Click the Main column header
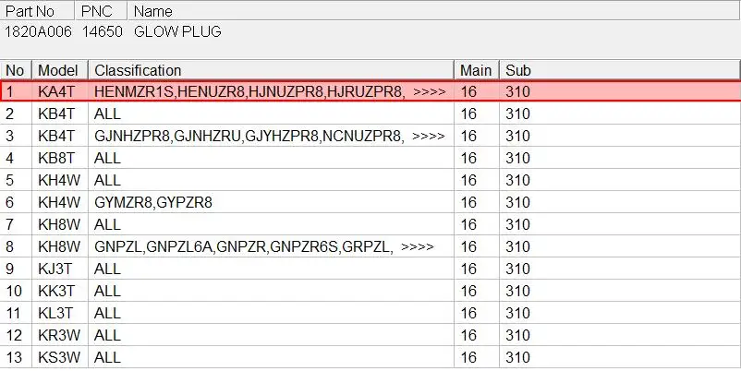This screenshot has width=741, height=371. [x=477, y=70]
